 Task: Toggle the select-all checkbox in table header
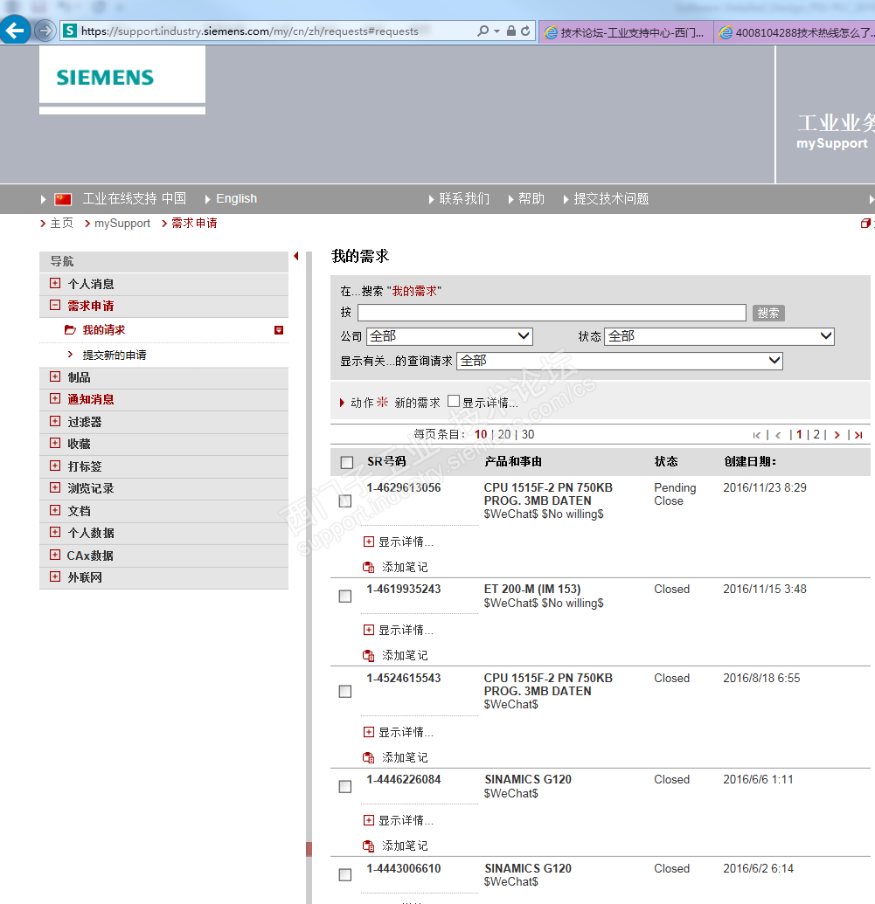click(x=347, y=462)
